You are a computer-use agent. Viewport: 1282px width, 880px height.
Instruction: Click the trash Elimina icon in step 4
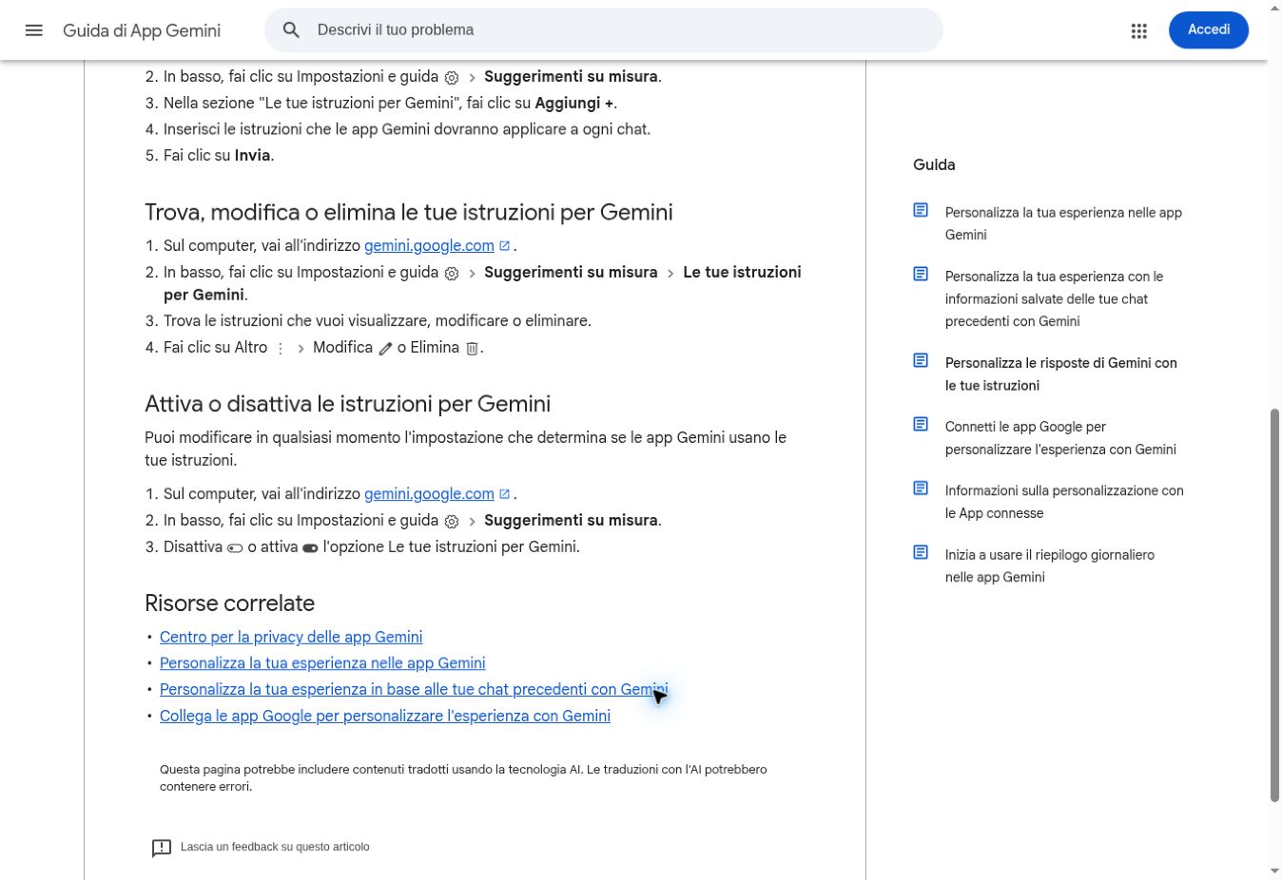click(x=472, y=349)
